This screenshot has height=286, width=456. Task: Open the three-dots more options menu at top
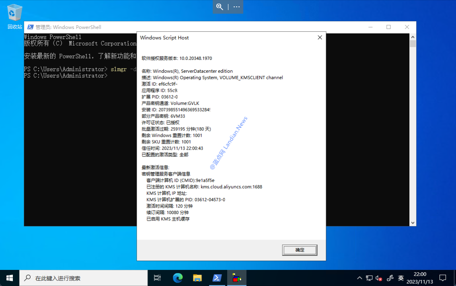[x=237, y=7]
